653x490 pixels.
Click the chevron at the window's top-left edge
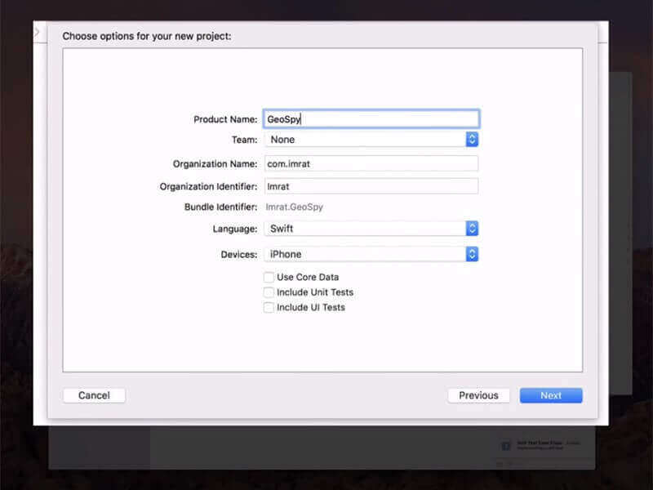point(37,31)
